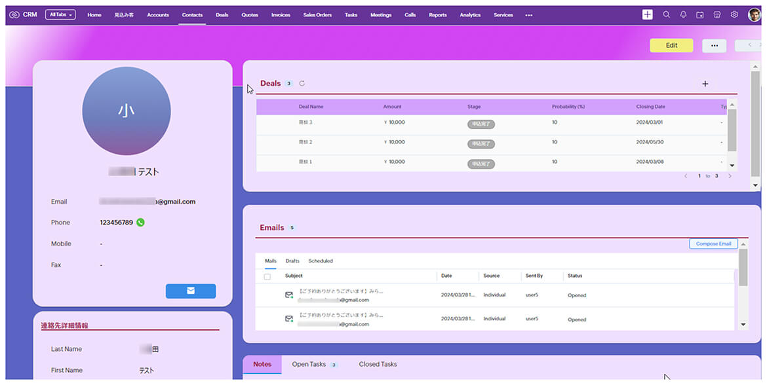
Task: Click the quick create plus icon in top bar
Action: [647, 14]
